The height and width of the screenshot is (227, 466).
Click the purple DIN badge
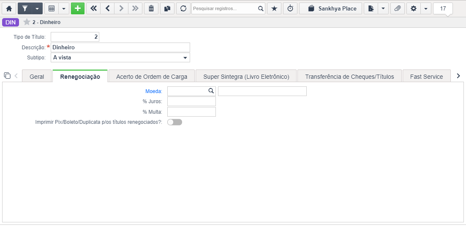click(11, 22)
